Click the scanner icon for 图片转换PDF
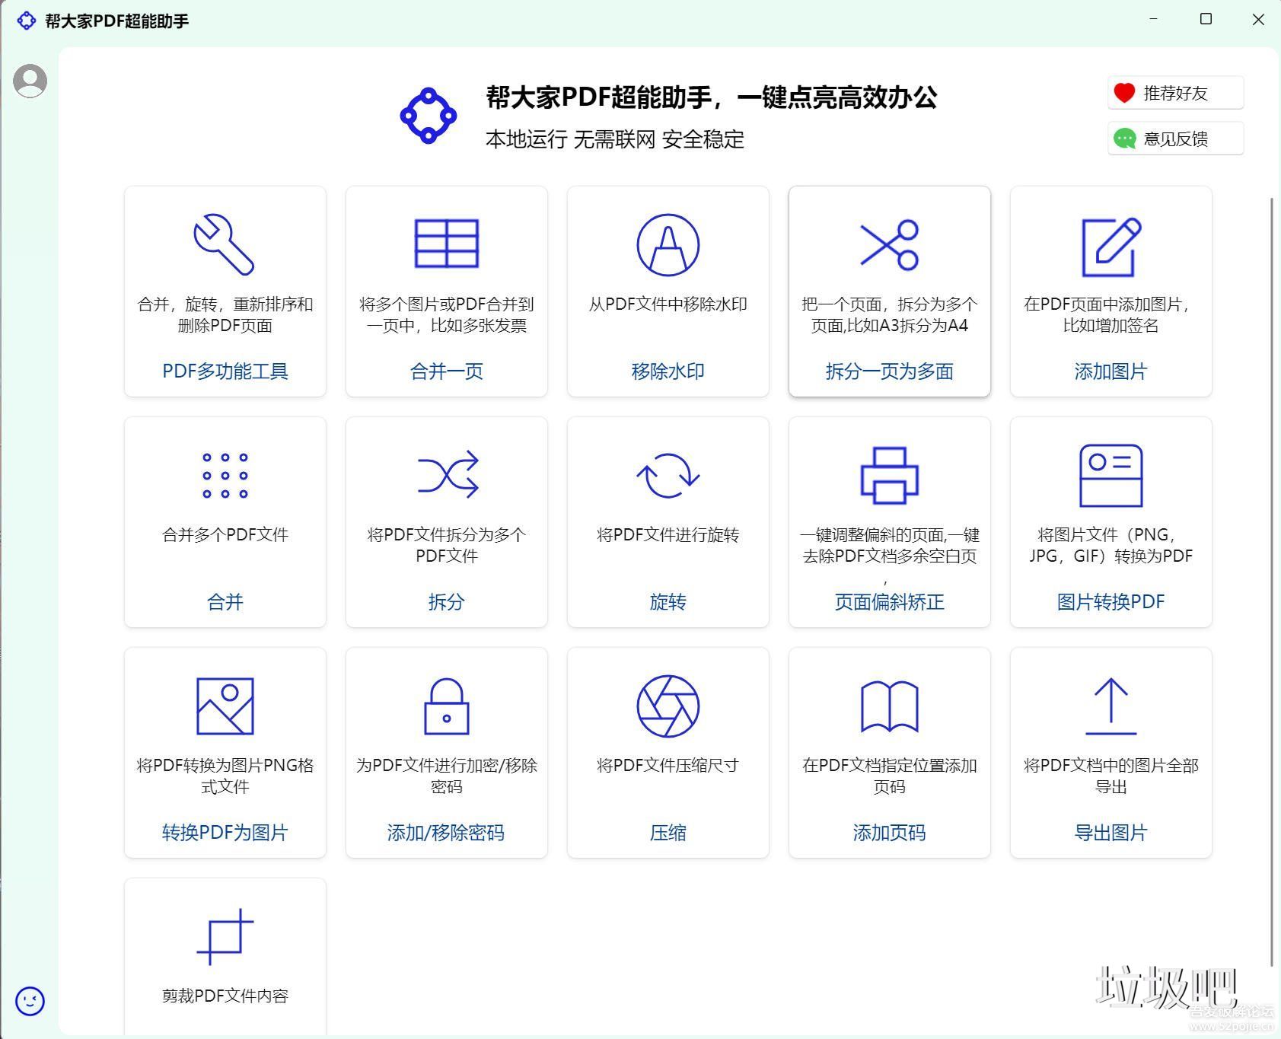Viewport: 1281px width, 1039px height. tap(1111, 475)
